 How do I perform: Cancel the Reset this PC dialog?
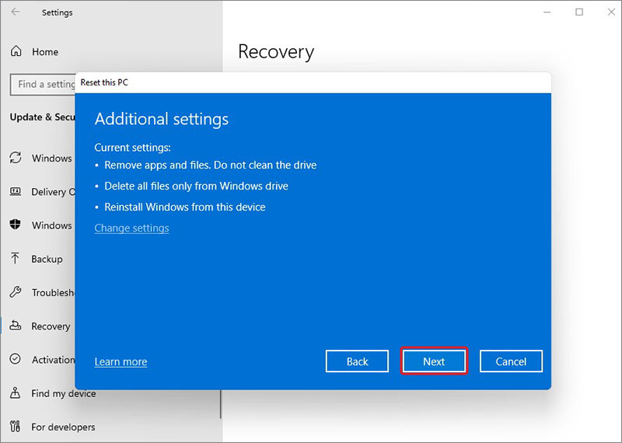(x=511, y=361)
